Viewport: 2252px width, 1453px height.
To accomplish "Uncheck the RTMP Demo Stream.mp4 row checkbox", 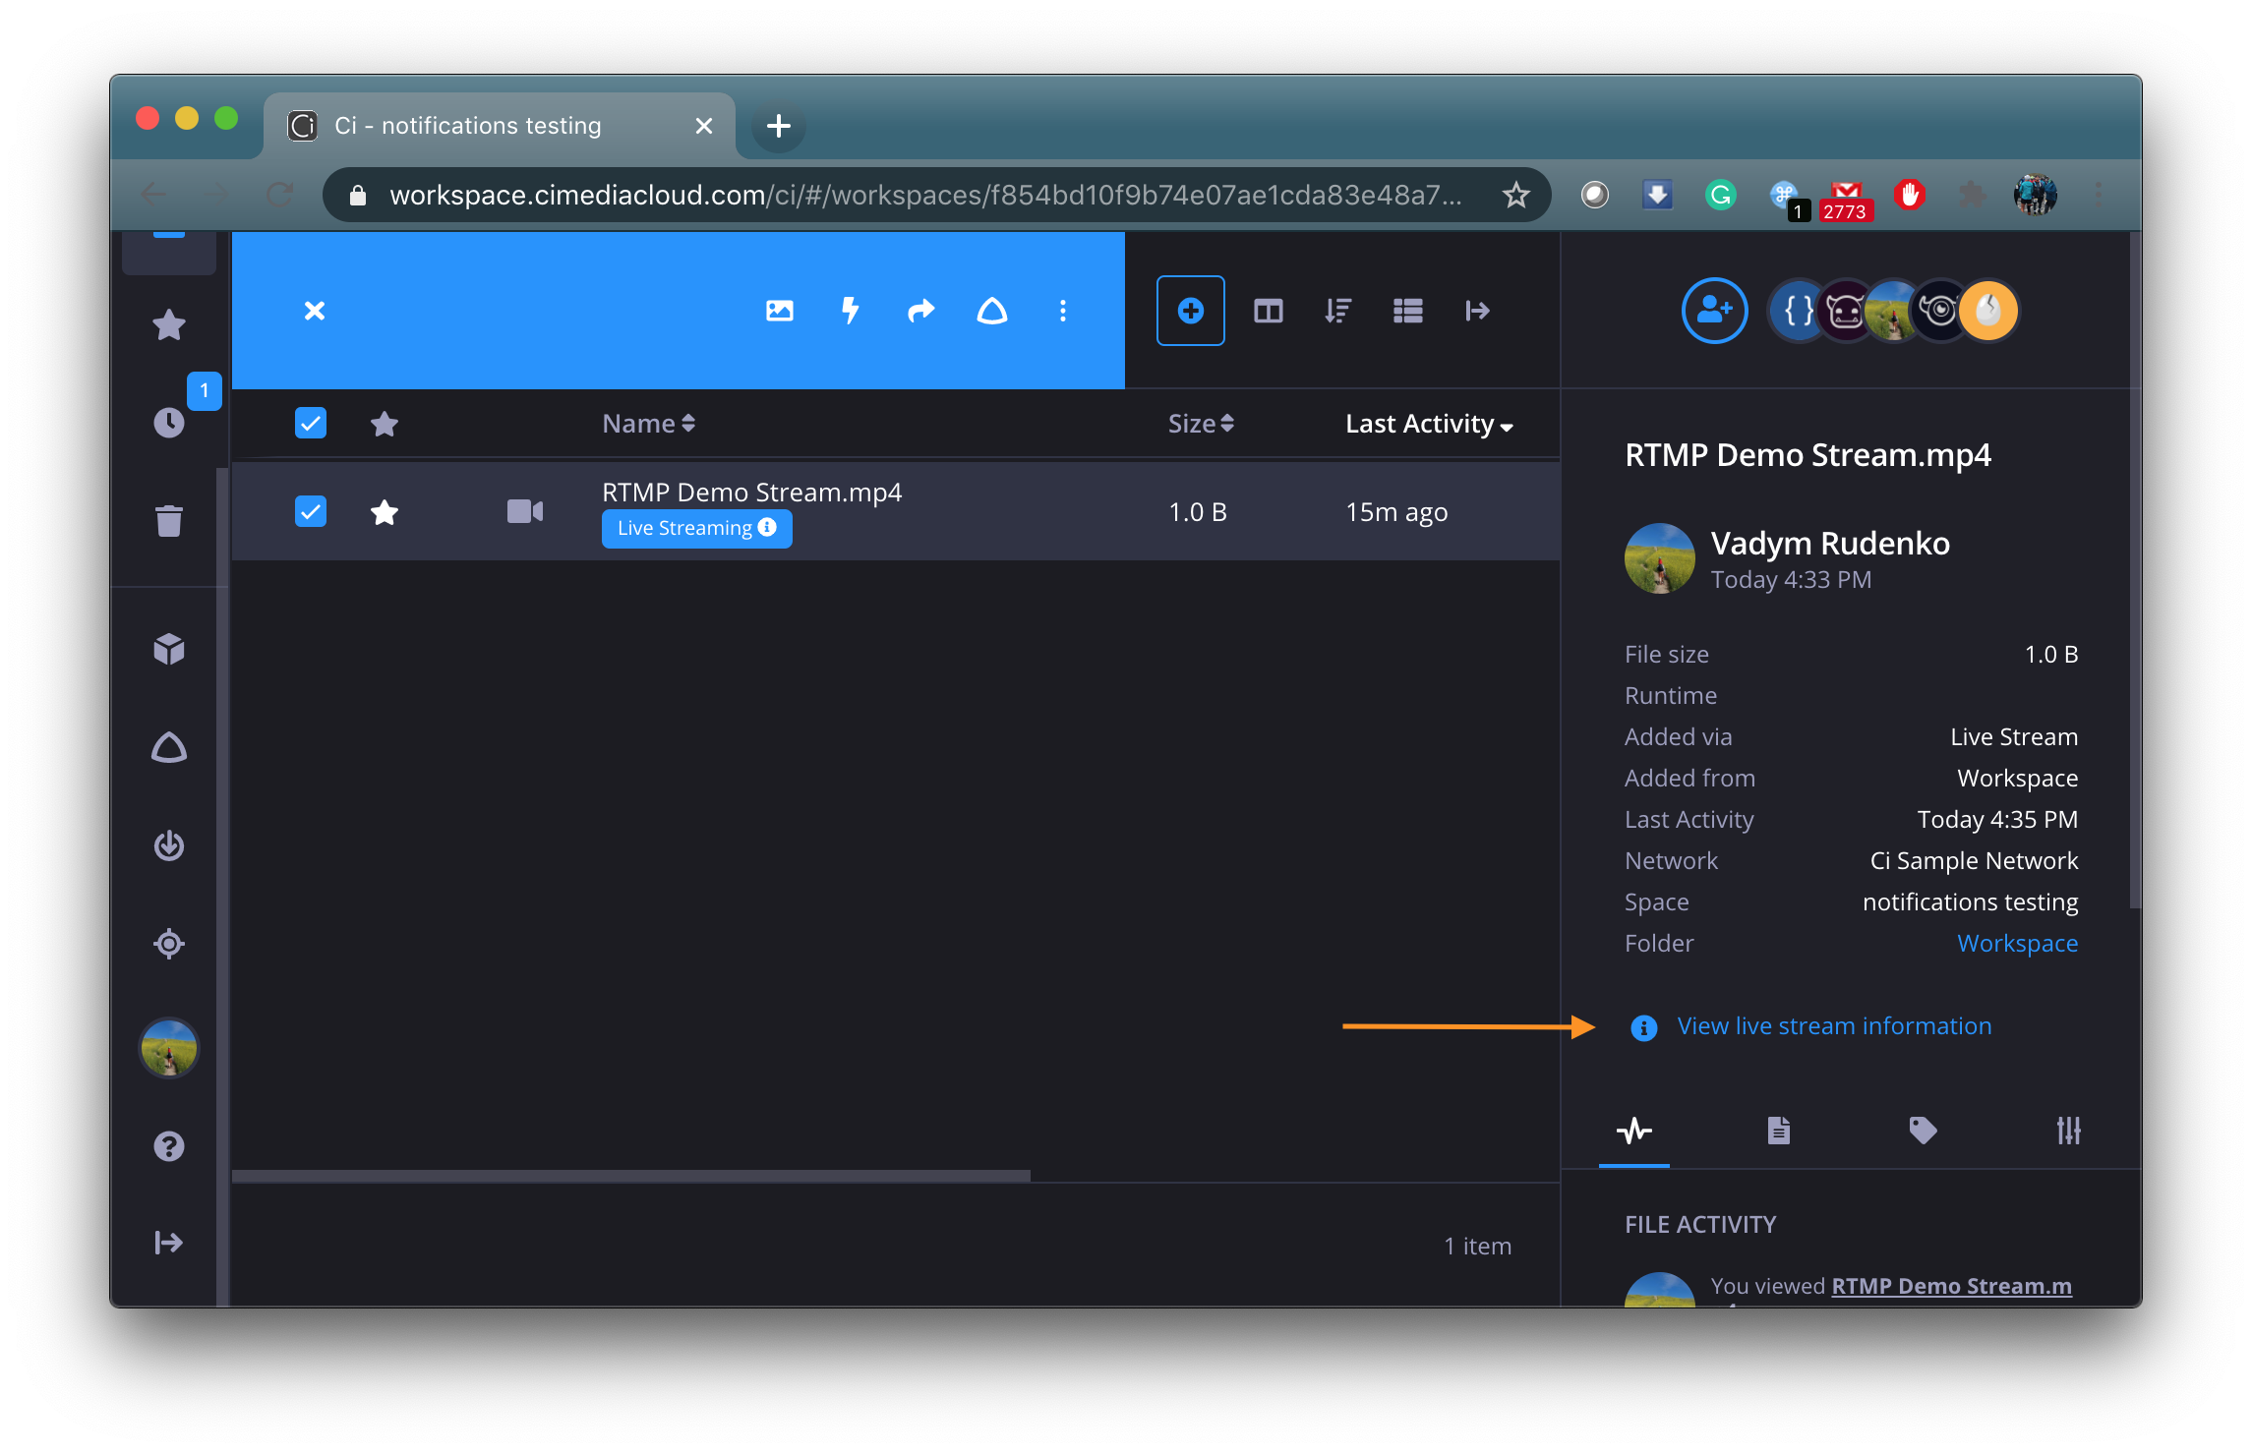I will click(x=311, y=511).
